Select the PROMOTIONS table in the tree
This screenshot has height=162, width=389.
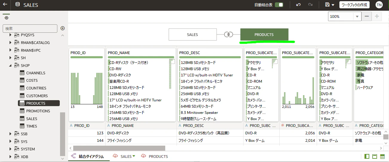[38, 111]
